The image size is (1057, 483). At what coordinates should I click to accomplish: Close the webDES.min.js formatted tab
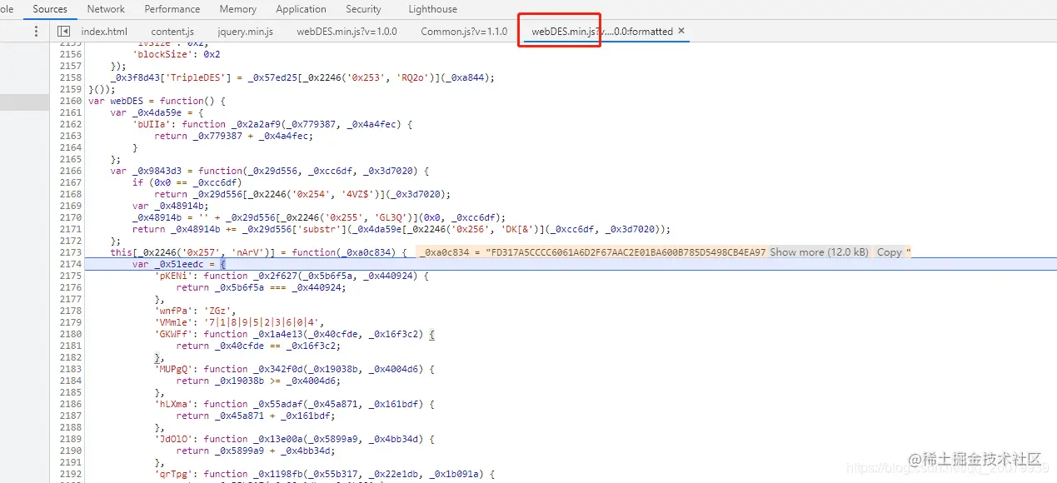tap(681, 31)
